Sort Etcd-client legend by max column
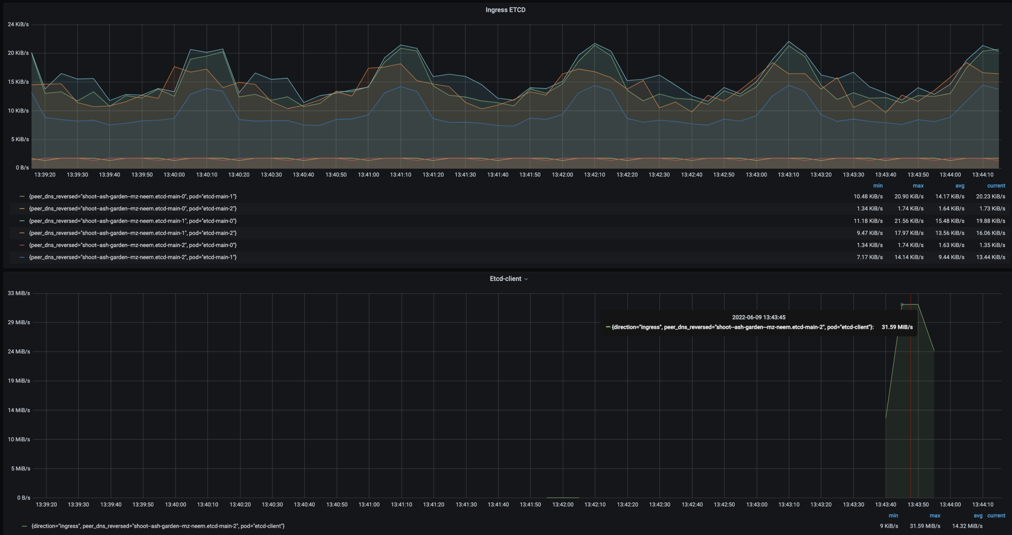Image resolution: width=1012 pixels, height=535 pixels. click(934, 516)
